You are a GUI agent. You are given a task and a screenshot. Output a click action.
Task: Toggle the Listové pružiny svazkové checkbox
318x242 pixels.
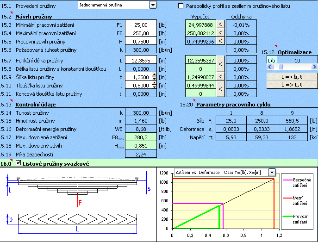pos(18,163)
